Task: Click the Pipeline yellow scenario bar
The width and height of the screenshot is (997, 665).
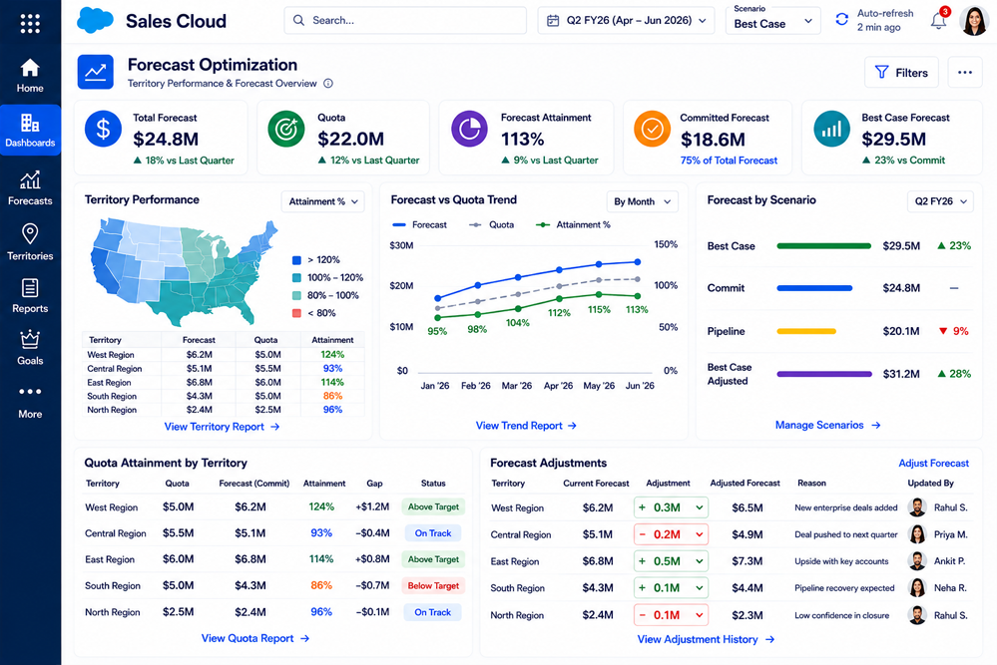Action: pos(806,331)
